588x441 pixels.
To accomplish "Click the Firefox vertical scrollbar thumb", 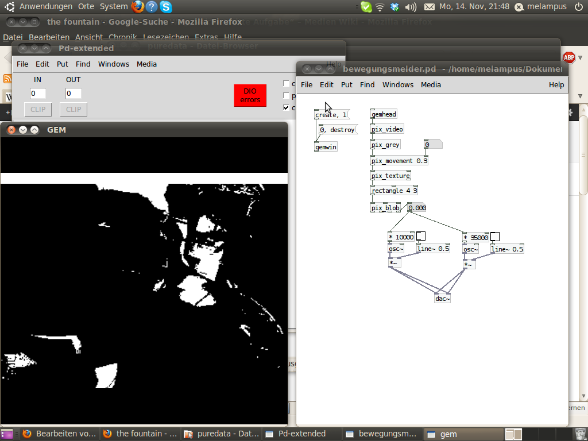I will click(x=583, y=155).
